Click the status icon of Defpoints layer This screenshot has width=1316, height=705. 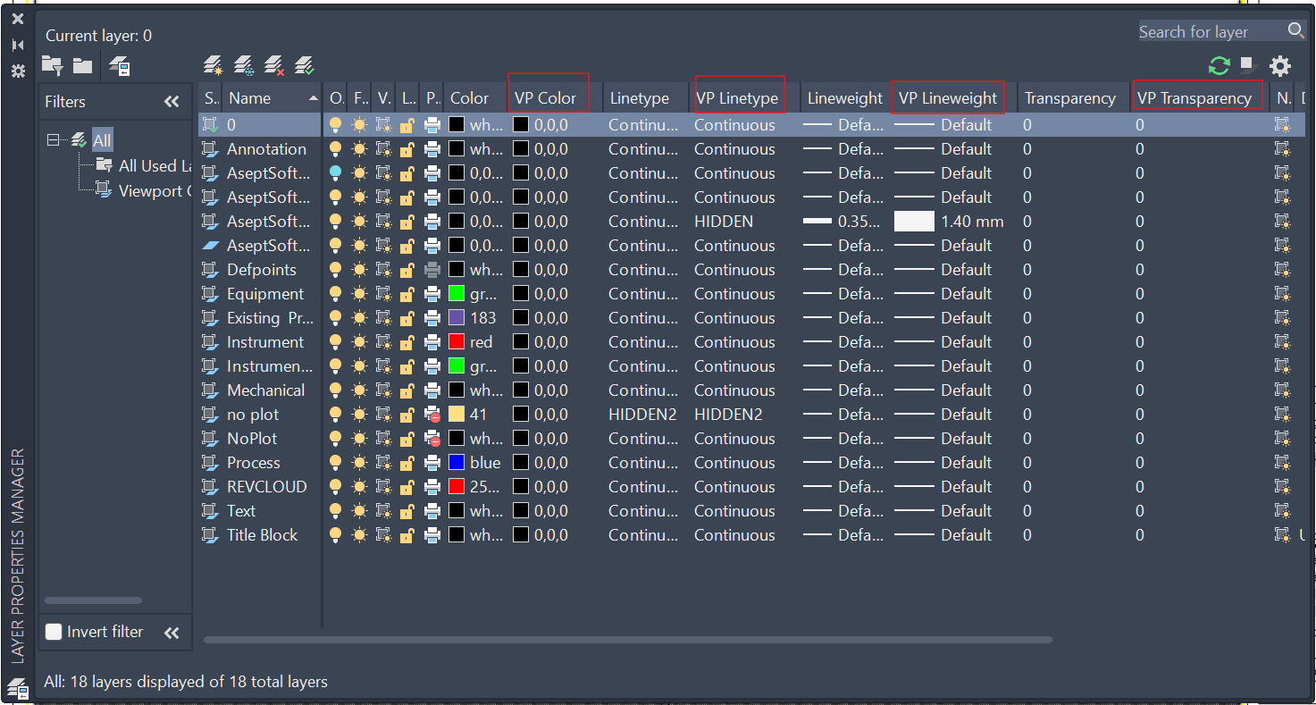(x=211, y=270)
